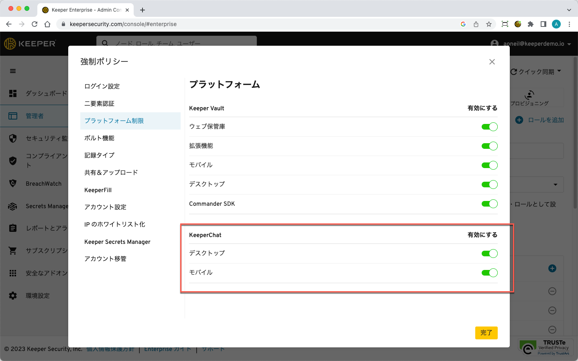
Task: Click the hamburger menu icon in sidebar
Action: click(13, 71)
